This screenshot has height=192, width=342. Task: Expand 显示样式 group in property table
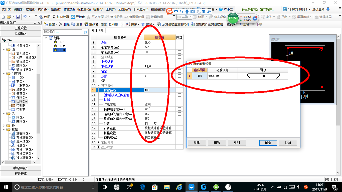98,147
